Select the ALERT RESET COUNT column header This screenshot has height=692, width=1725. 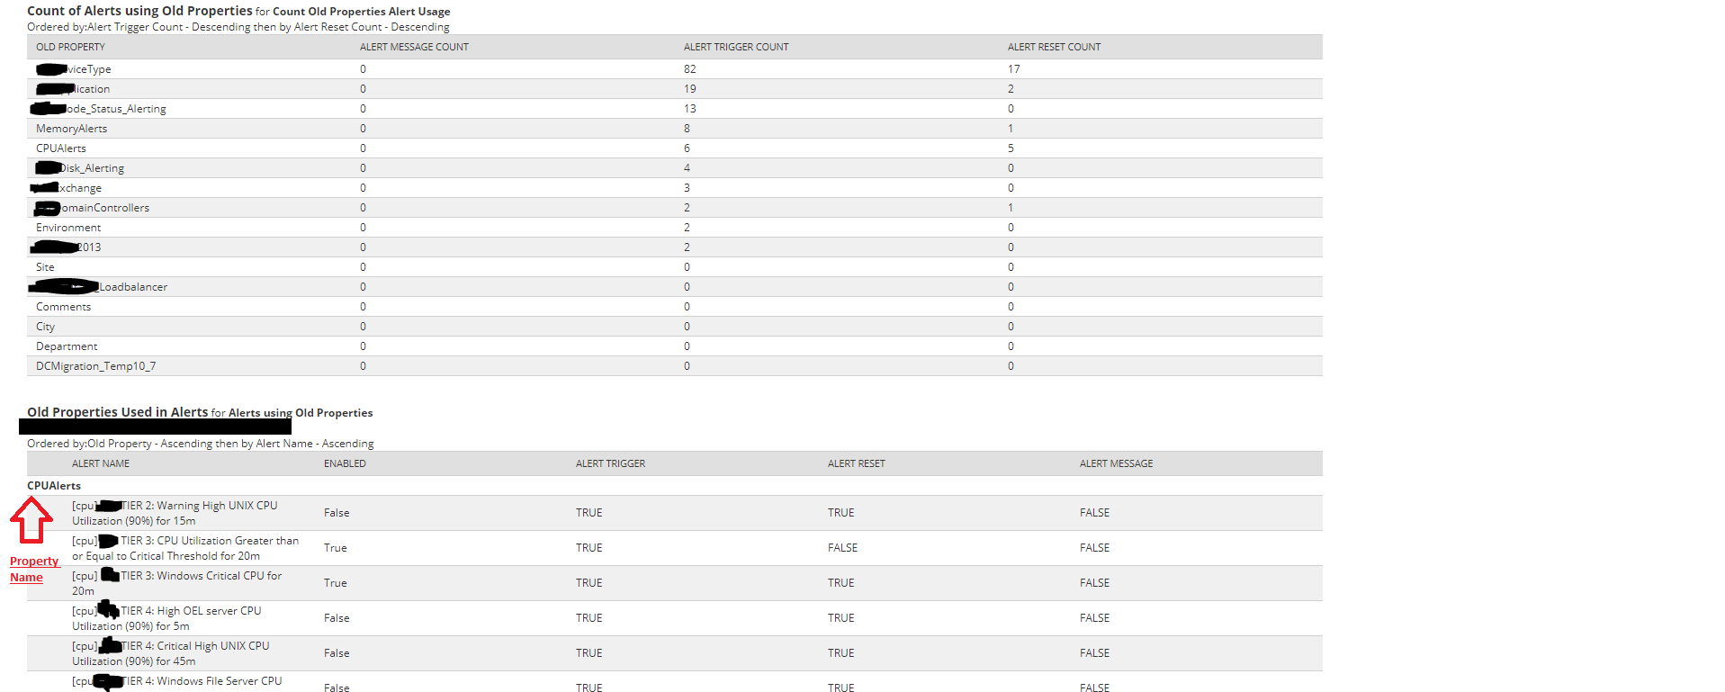[1054, 47]
